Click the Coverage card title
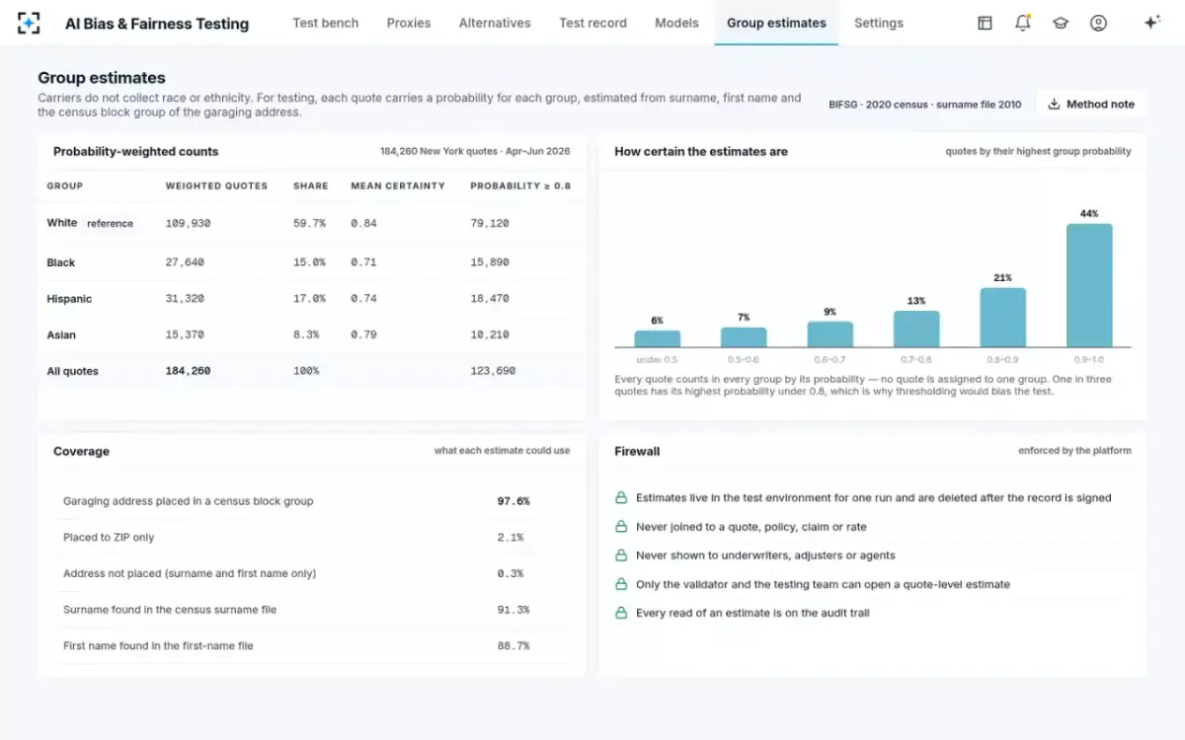Image resolution: width=1185 pixels, height=740 pixels. (x=81, y=451)
